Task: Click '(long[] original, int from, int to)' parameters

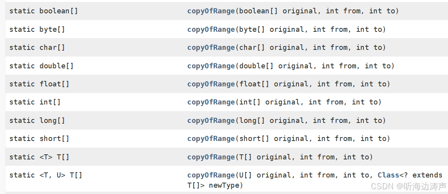Action: [311, 121]
